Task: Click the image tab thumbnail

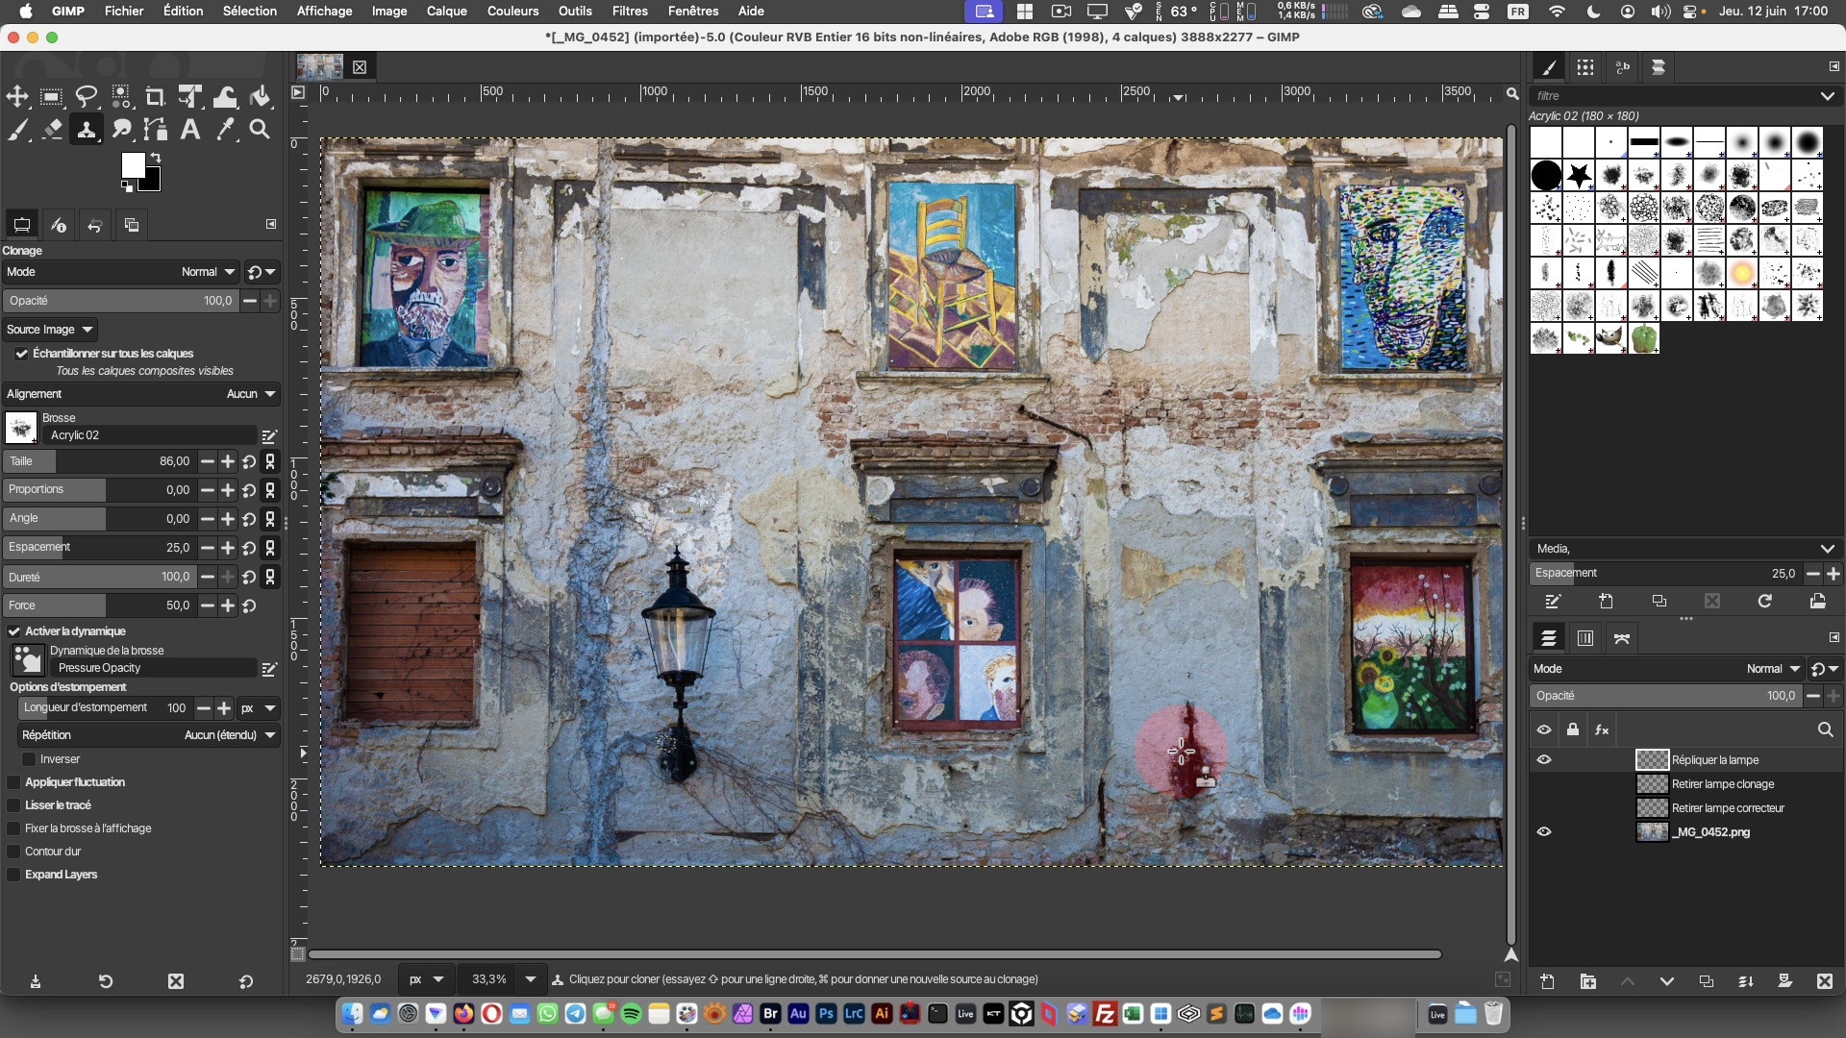Action: pyautogui.click(x=320, y=66)
